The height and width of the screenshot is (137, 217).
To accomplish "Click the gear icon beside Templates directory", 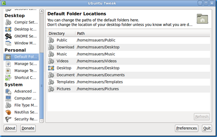I will click(x=51, y=82).
